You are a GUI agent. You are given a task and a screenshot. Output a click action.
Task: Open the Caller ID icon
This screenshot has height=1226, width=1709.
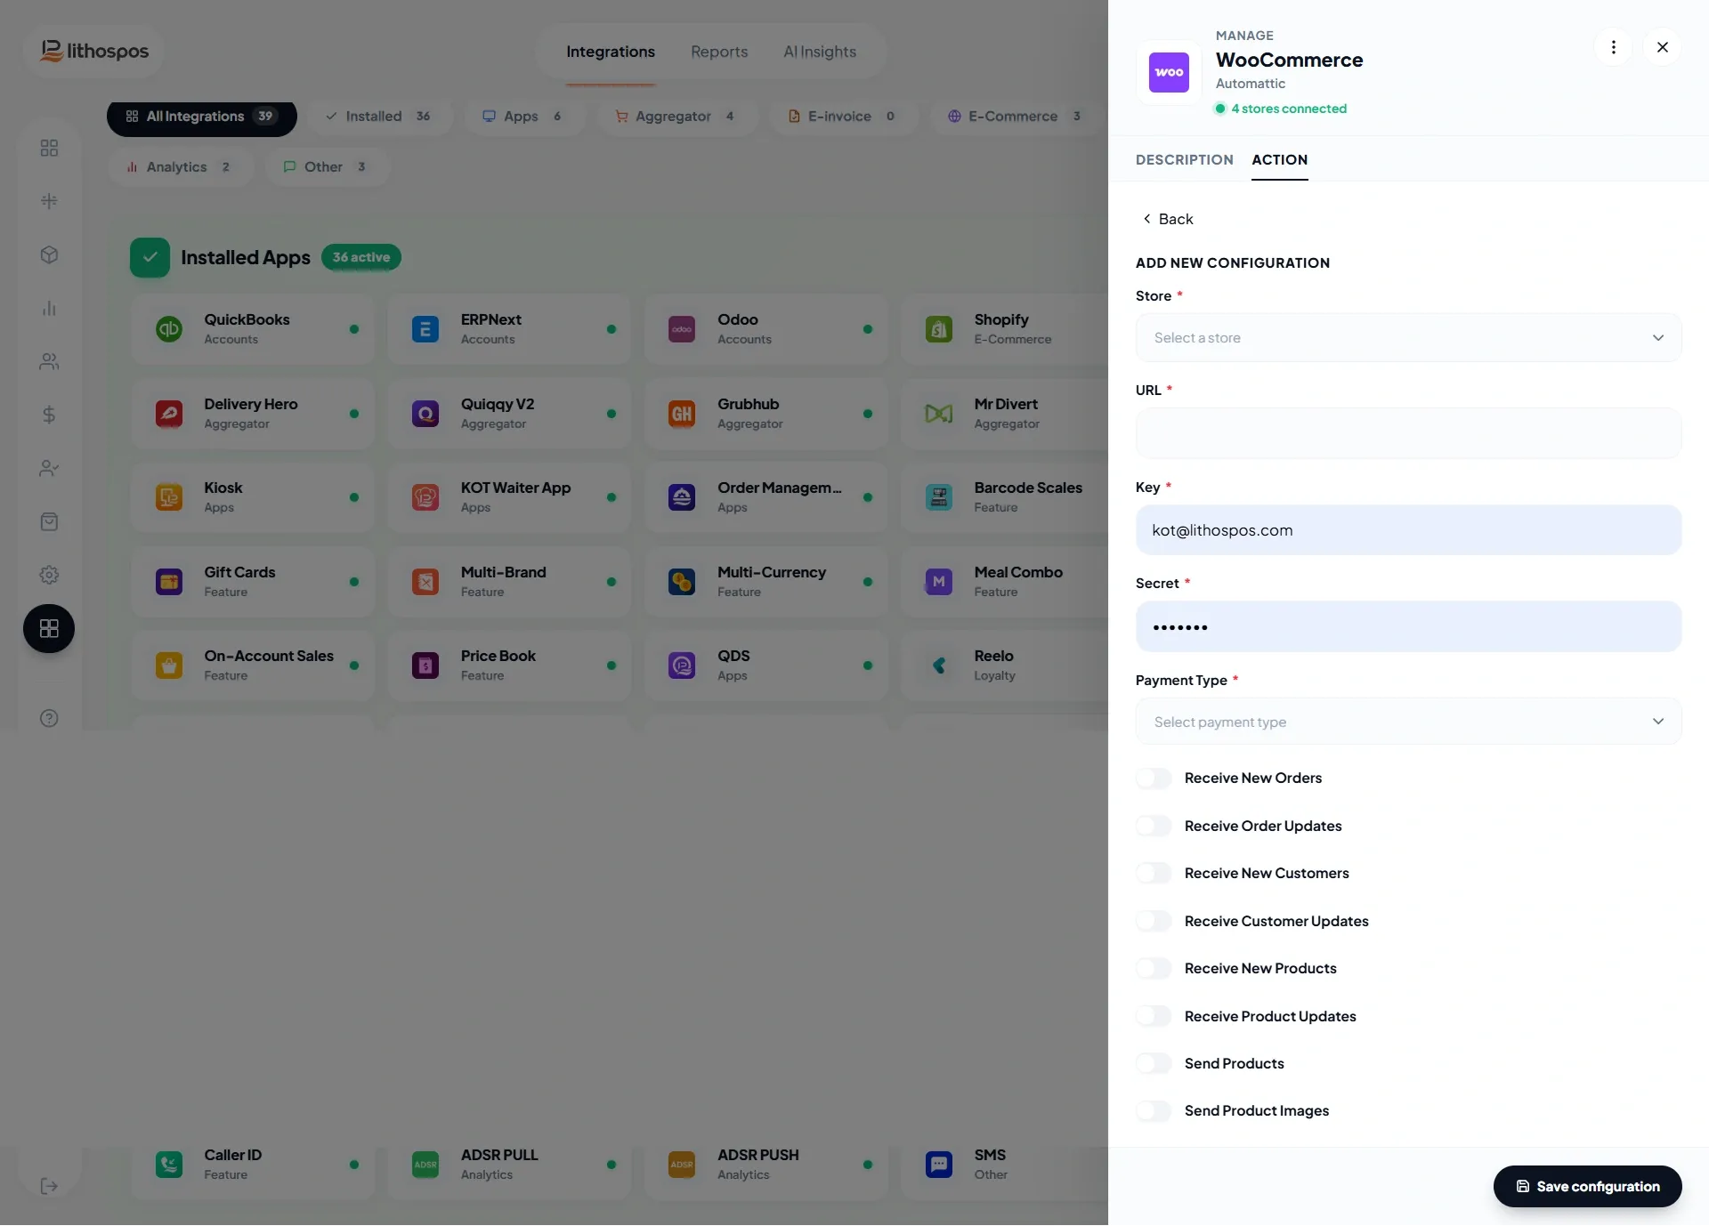(x=169, y=1165)
